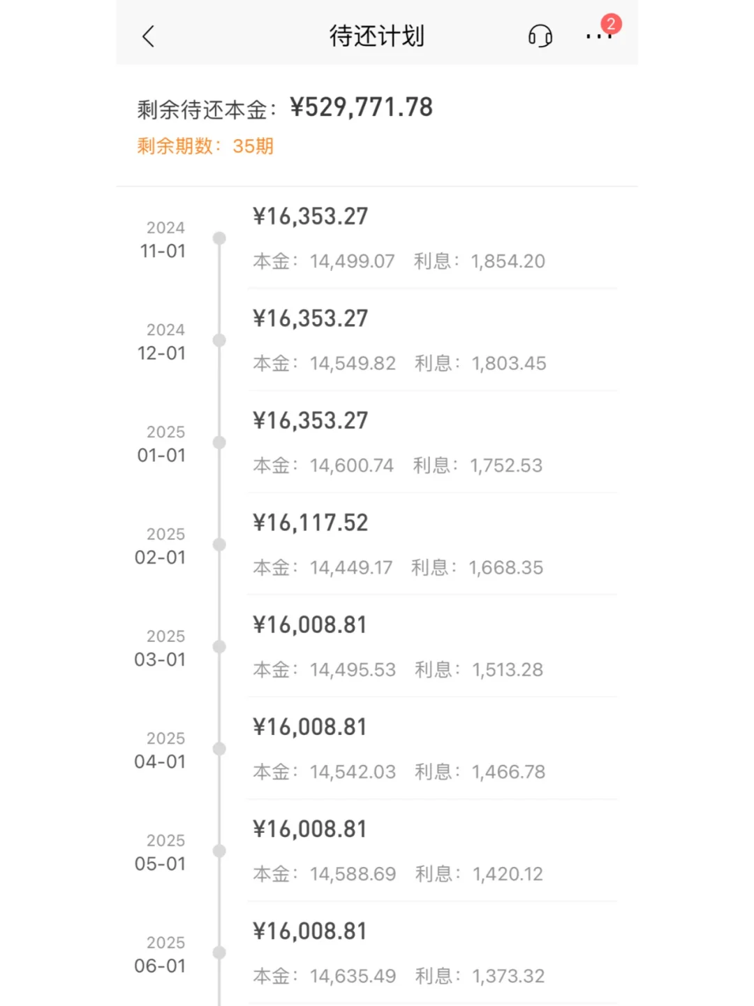This screenshot has height=1006, width=754.
Task: Select the 2025 01-01 timeline dot
Action: point(219,442)
